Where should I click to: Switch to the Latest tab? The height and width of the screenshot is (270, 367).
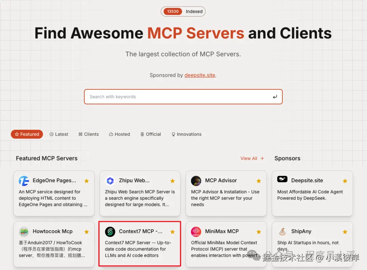59,134
